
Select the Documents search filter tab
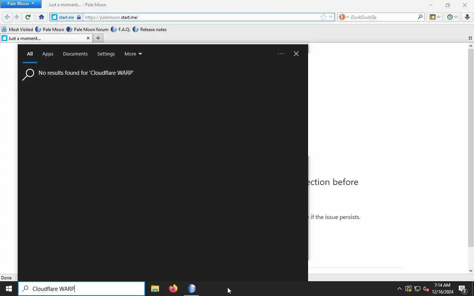coord(75,54)
